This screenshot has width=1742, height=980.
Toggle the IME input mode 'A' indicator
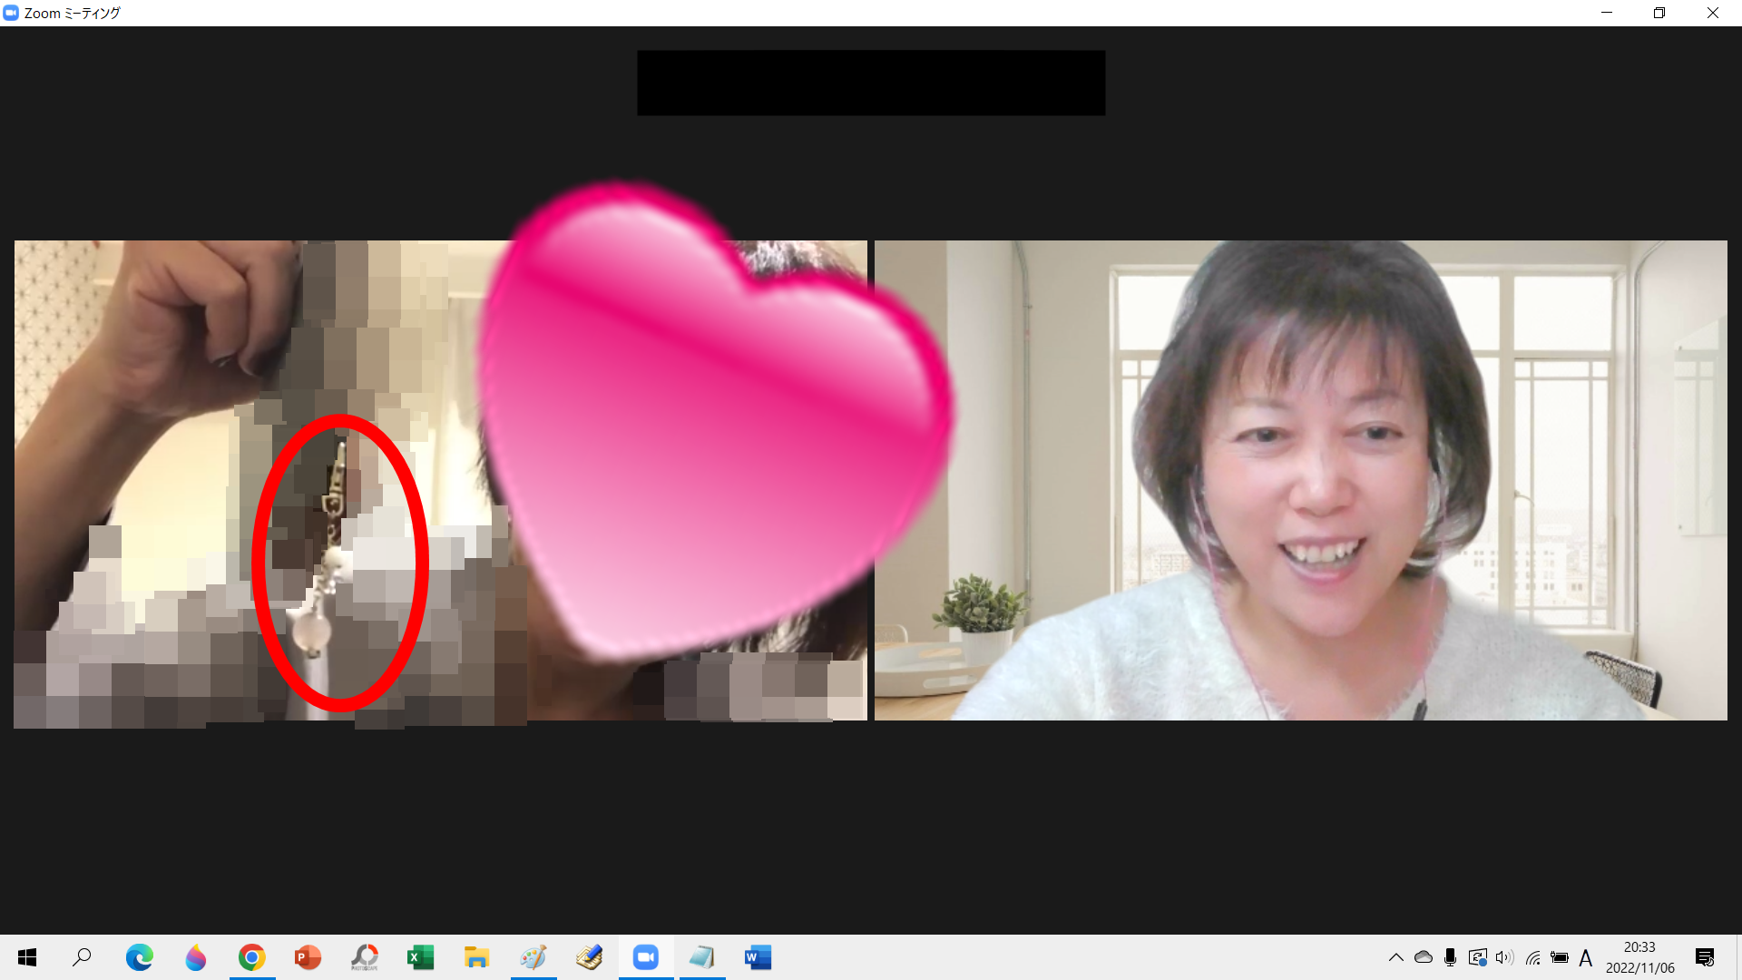pyautogui.click(x=1585, y=957)
